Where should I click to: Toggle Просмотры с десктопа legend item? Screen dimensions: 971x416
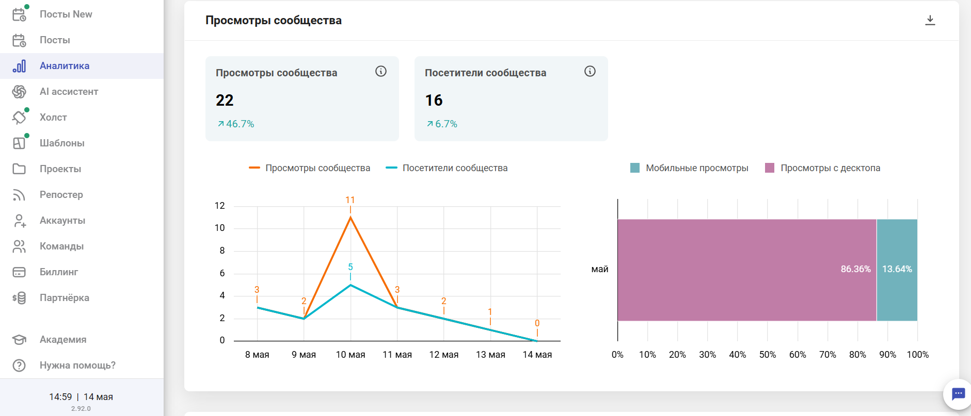click(822, 168)
